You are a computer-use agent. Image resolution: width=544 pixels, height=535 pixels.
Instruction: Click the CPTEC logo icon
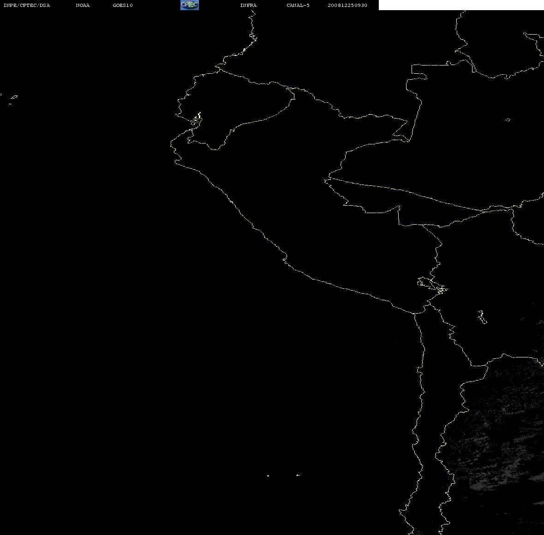point(190,5)
